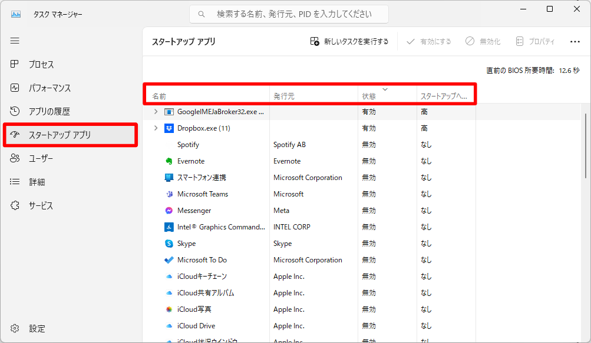Click iCloudキーチェーン cloud icon
The width and height of the screenshot is (591, 343).
point(169,277)
